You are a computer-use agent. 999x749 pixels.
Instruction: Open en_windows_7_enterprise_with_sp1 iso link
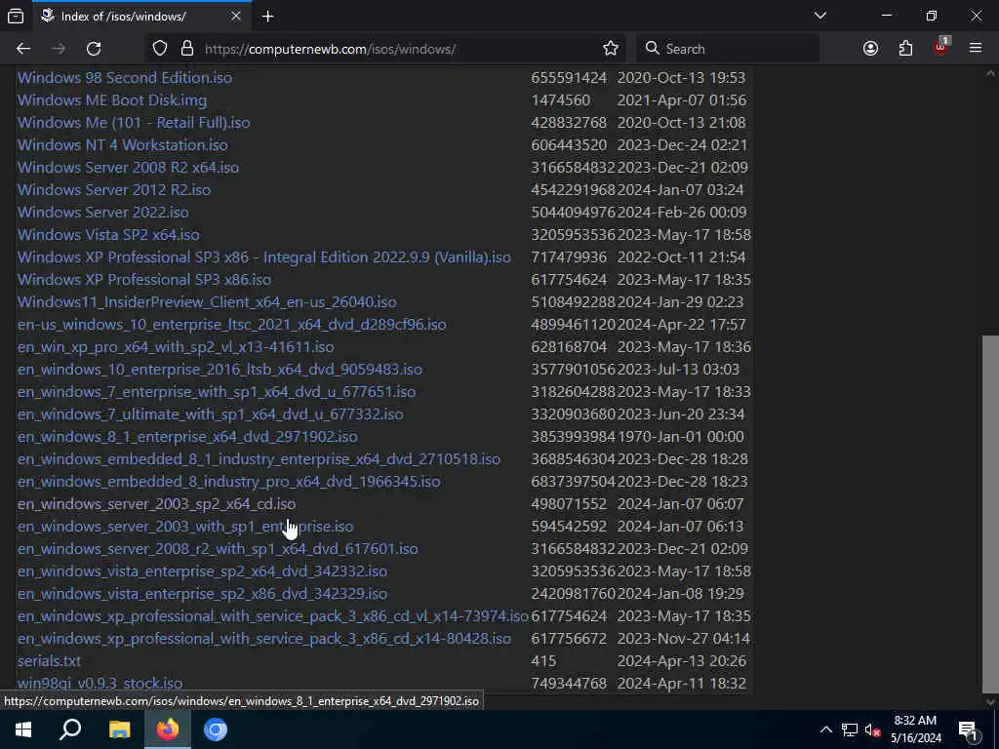point(217,392)
